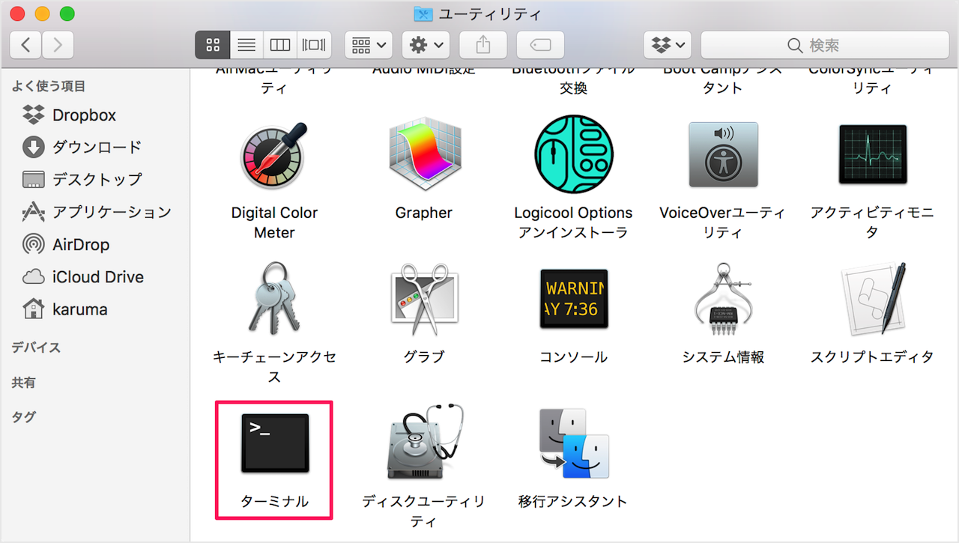Click the デバイス sidebar section header

click(x=36, y=348)
